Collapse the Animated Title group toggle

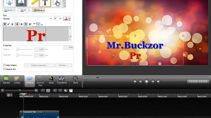click(21, 112)
